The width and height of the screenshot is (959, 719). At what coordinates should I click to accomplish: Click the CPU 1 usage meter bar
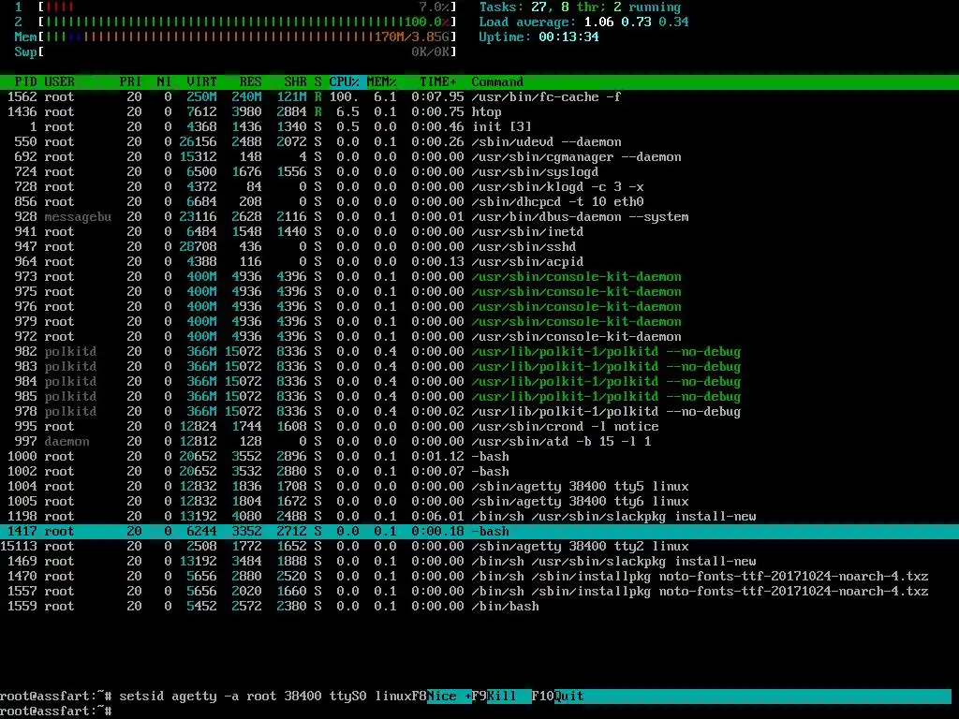(247, 7)
